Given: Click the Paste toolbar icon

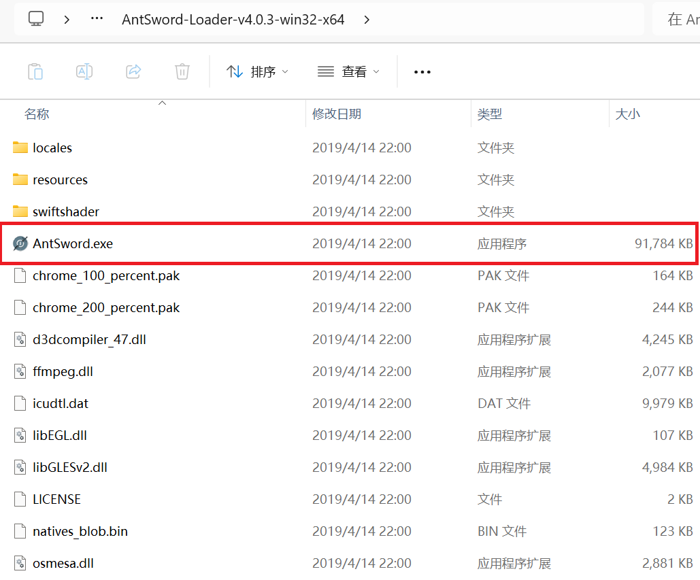Looking at the screenshot, I should pyautogui.click(x=35, y=71).
